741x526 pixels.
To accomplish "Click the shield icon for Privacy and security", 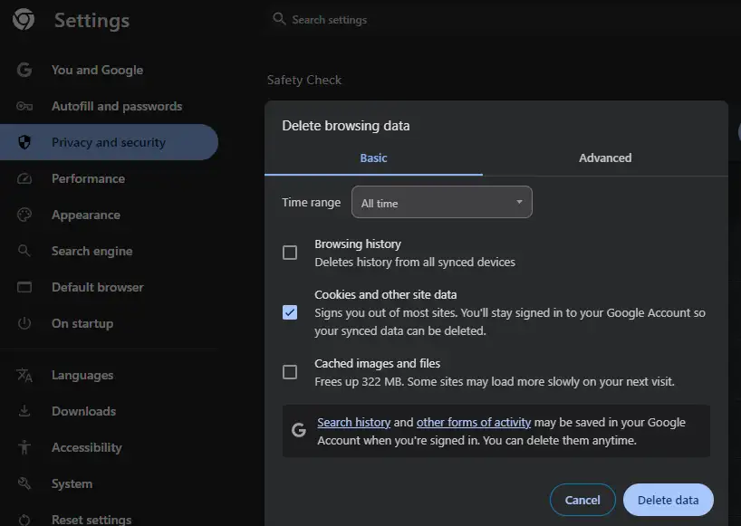I will [x=24, y=142].
